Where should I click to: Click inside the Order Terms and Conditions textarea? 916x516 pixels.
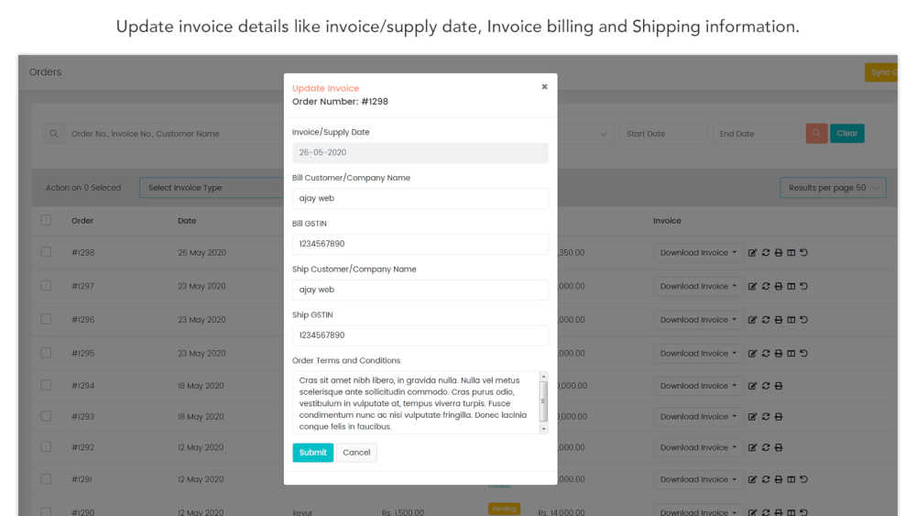(415, 402)
